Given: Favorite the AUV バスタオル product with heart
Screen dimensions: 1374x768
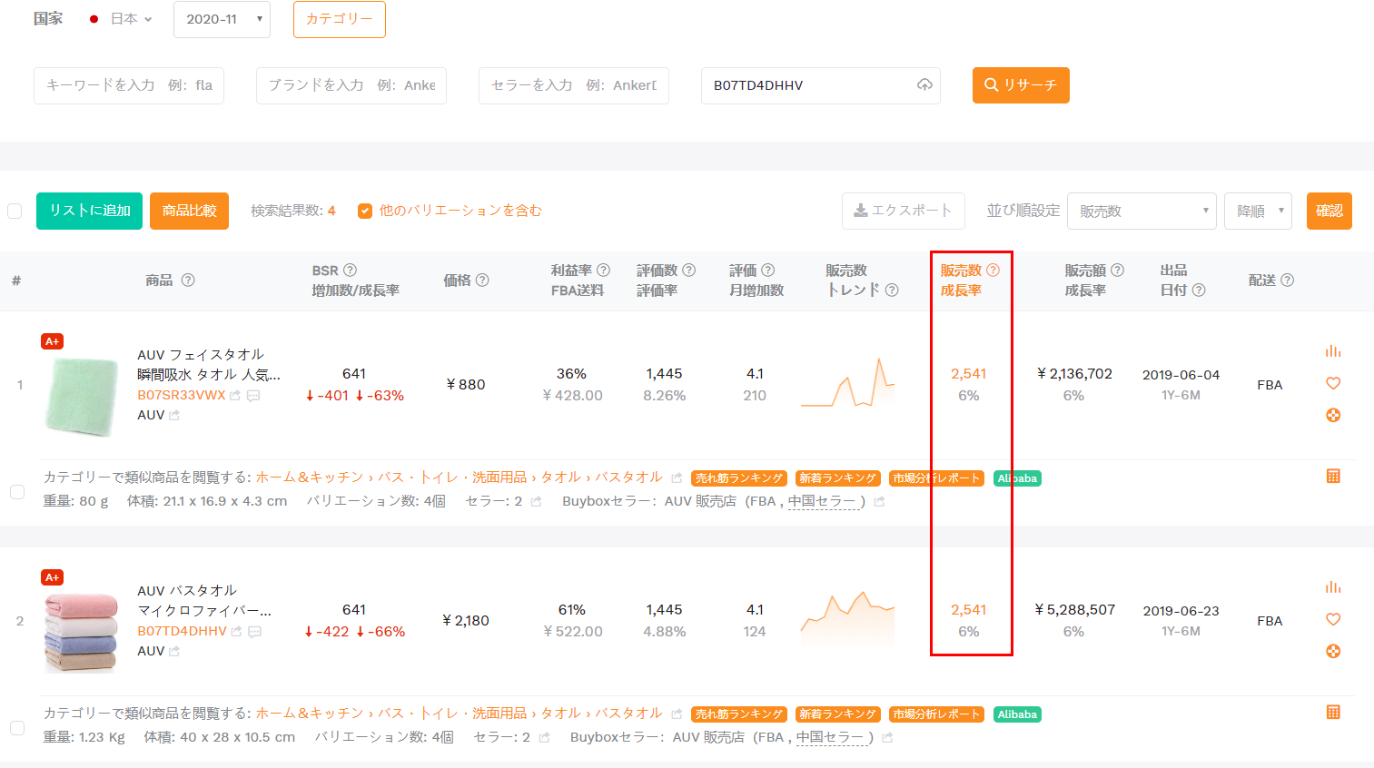Looking at the screenshot, I should point(1332,619).
